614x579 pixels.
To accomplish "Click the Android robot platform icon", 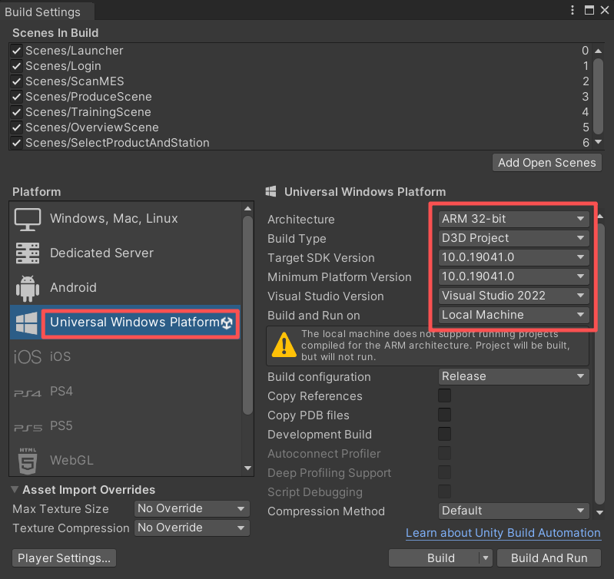I will click(x=28, y=288).
